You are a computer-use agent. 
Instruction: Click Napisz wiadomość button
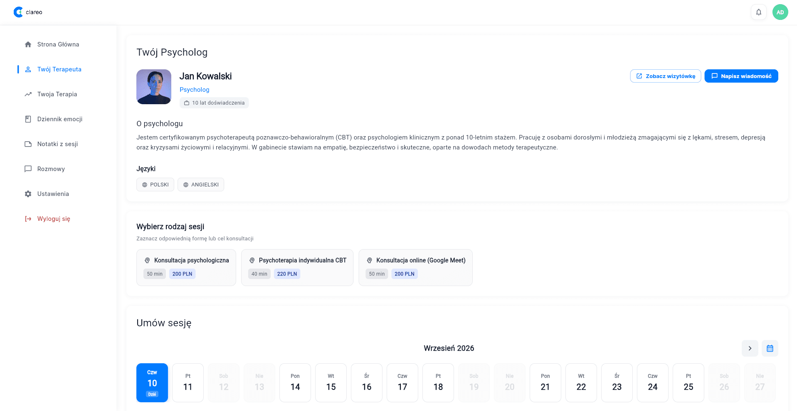741,76
